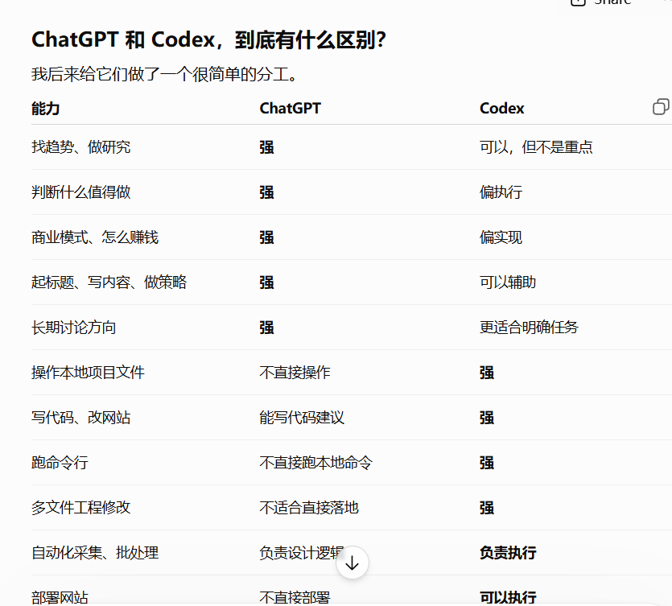Image resolution: width=672 pixels, height=606 pixels.
Task: Click the cell "商业模式、怎么赚钱"
Action: [x=95, y=237]
